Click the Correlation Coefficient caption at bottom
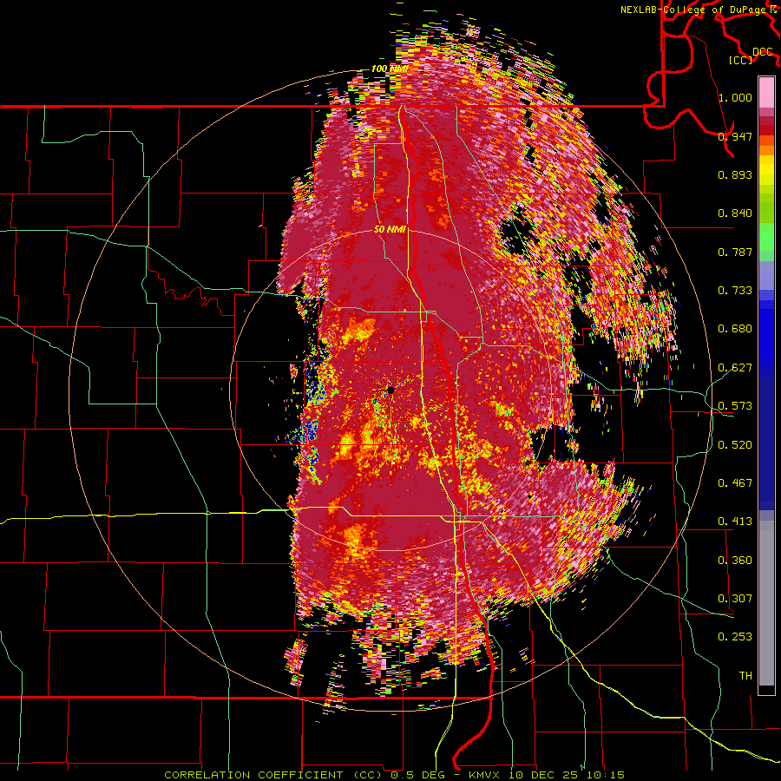Viewport: 781px width, 781px height. point(394,775)
